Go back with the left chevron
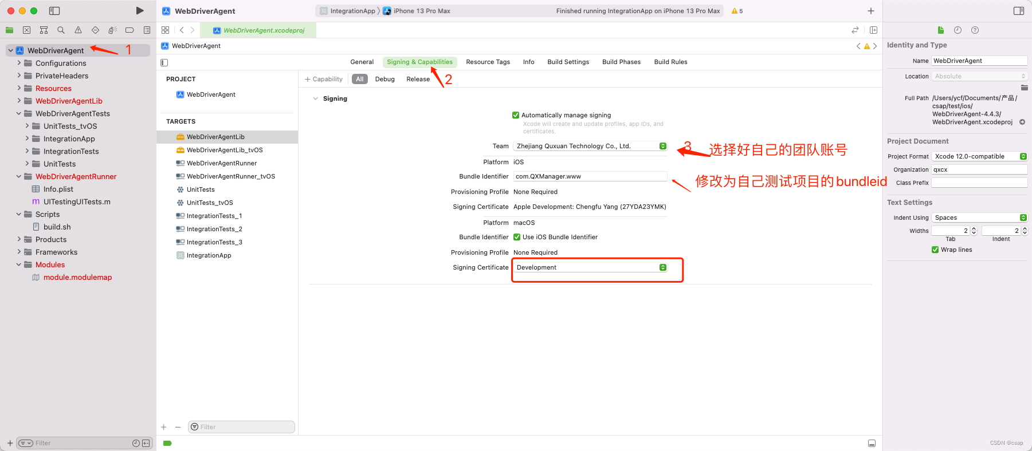 click(182, 30)
